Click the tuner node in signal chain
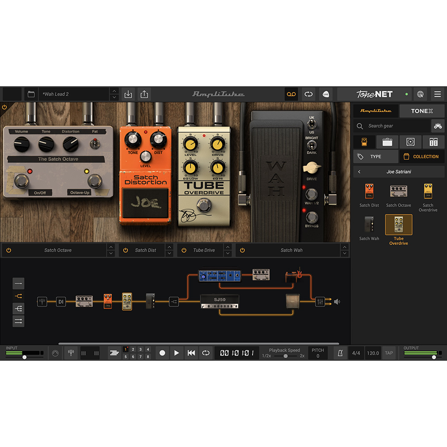447x447 pixels. point(42,302)
